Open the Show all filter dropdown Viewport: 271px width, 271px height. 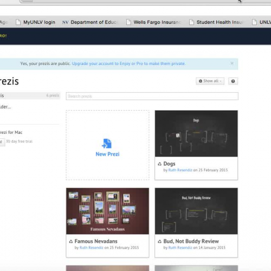point(210,81)
